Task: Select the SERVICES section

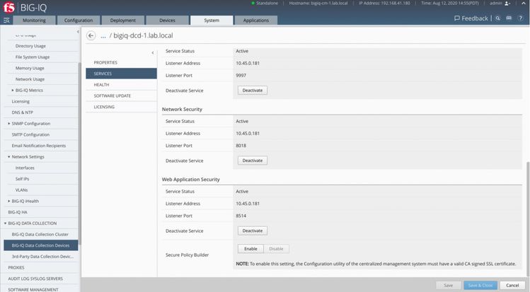Action: coord(121,74)
